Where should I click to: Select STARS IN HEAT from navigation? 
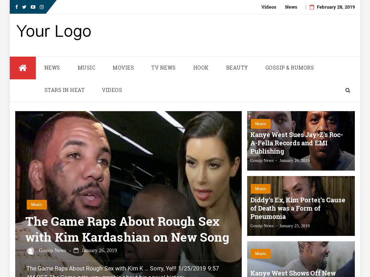(x=64, y=90)
